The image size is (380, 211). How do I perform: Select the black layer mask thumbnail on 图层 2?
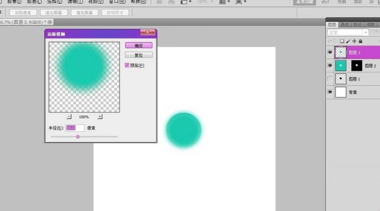(357, 66)
